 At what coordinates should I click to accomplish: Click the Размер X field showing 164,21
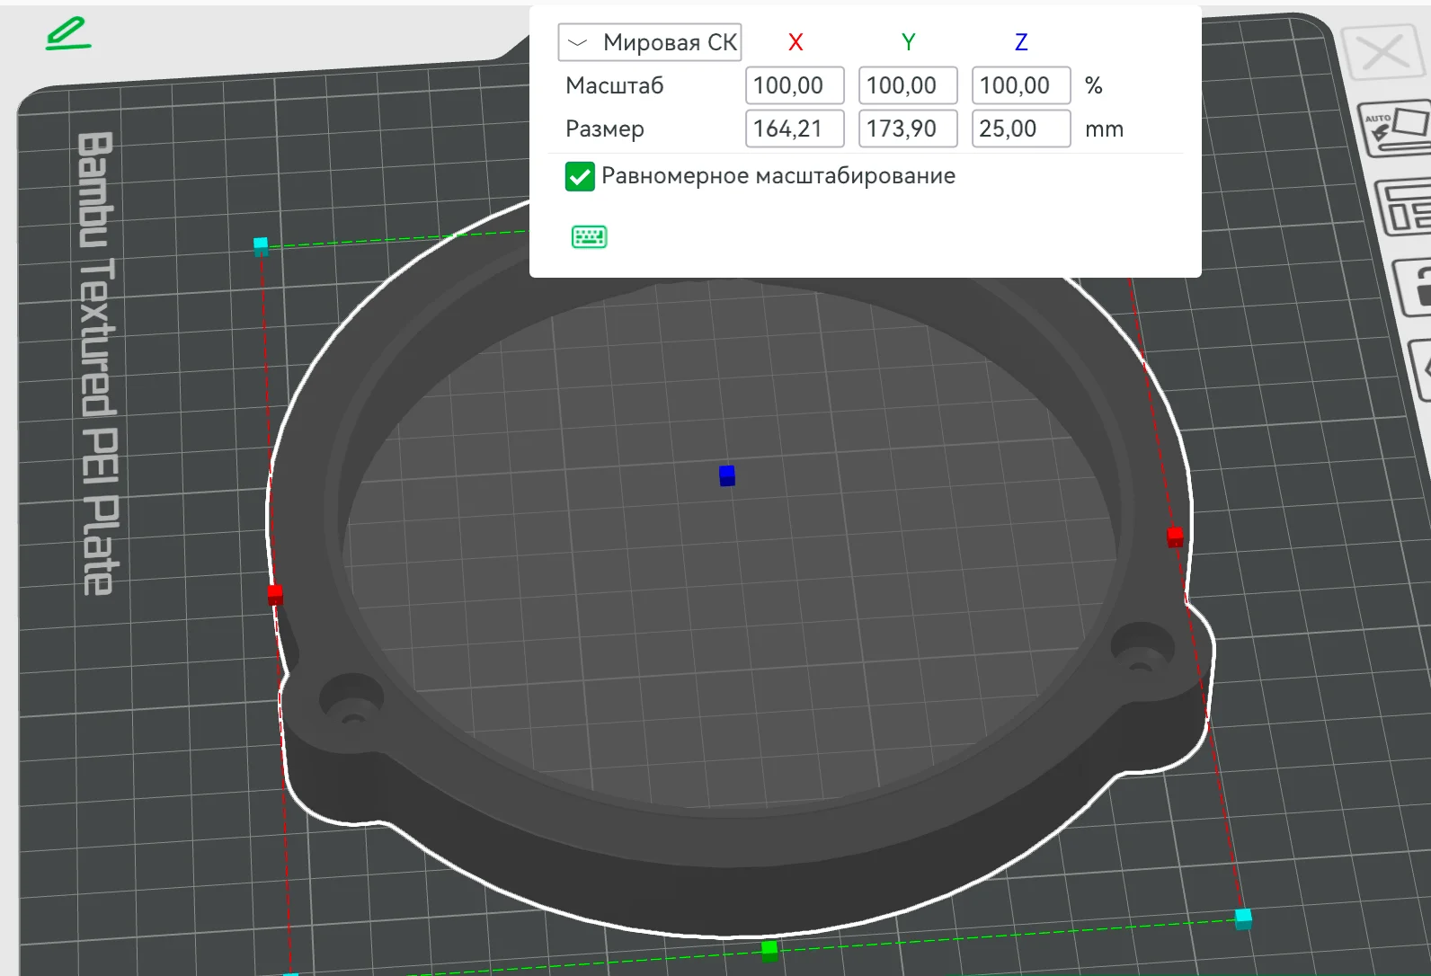pyautogui.click(x=795, y=129)
